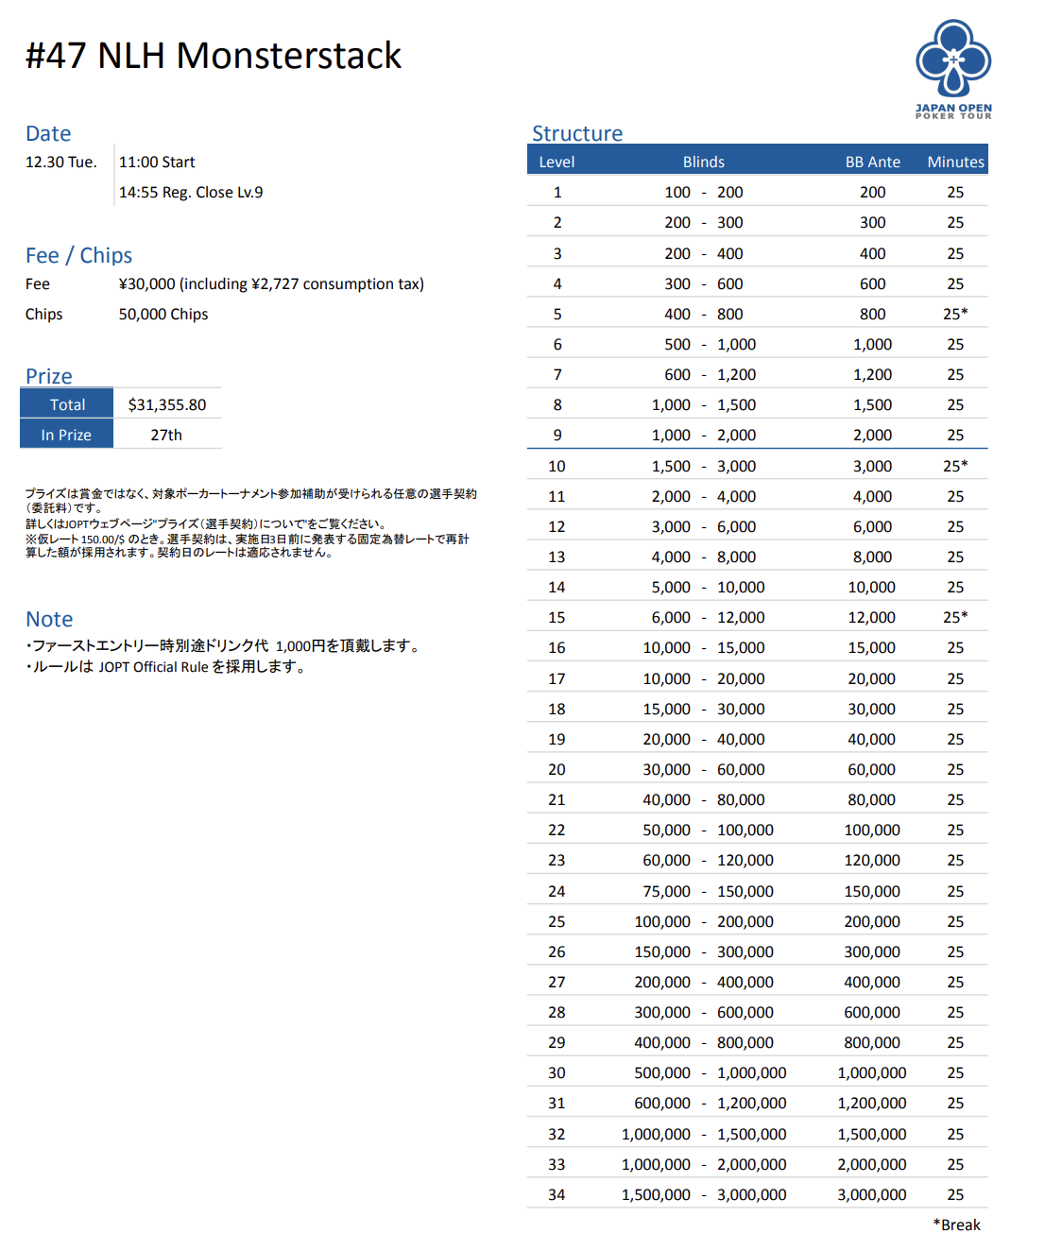Click the JOPT Official Rule note line
Viewport: 1045px width, 1251px height.
point(165,667)
